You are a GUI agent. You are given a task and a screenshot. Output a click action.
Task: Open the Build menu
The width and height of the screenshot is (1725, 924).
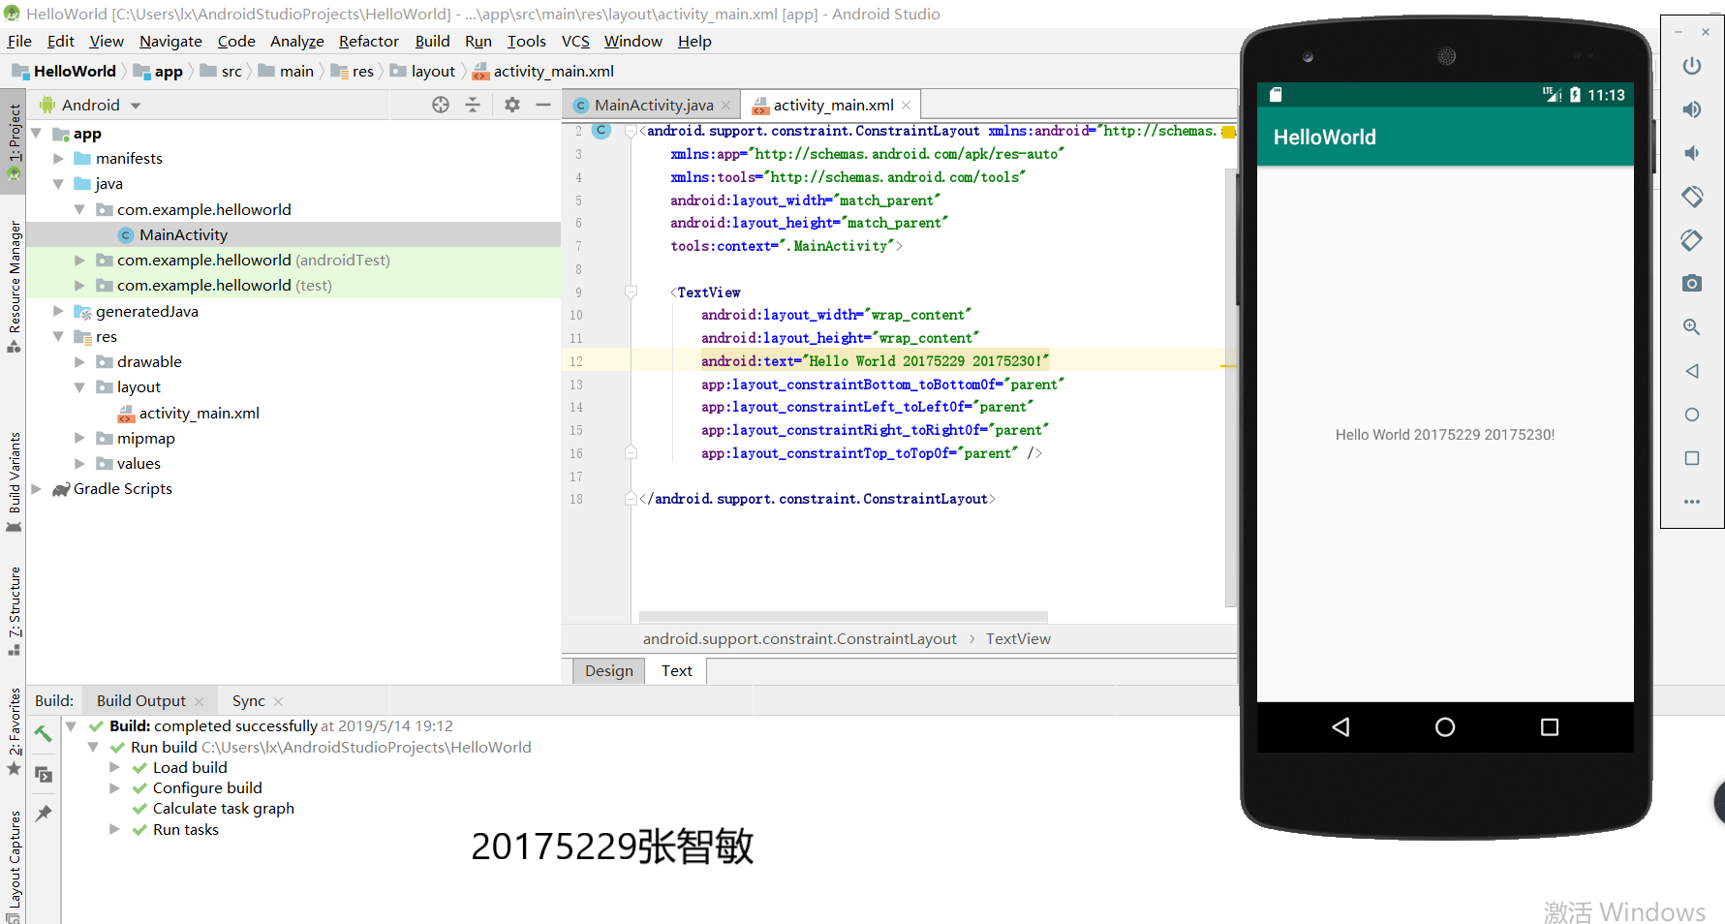[433, 42]
